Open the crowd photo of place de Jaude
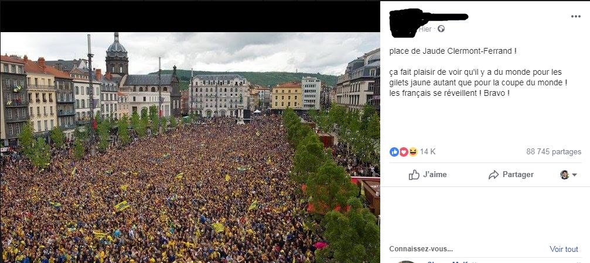590x263 pixels. tap(190, 147)
